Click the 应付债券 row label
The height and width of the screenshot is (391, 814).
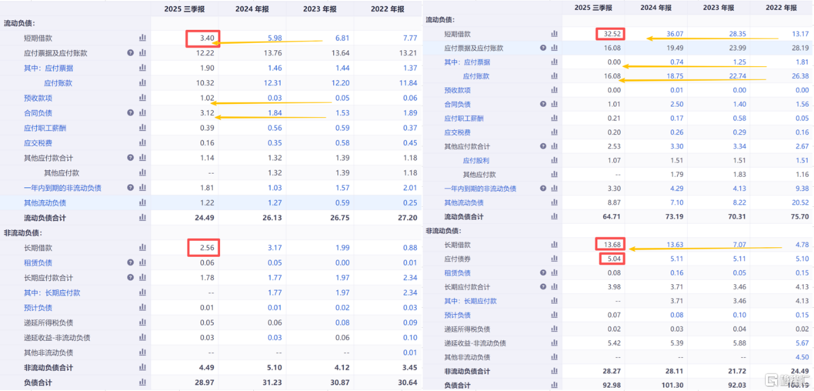[x=457, y=259]
